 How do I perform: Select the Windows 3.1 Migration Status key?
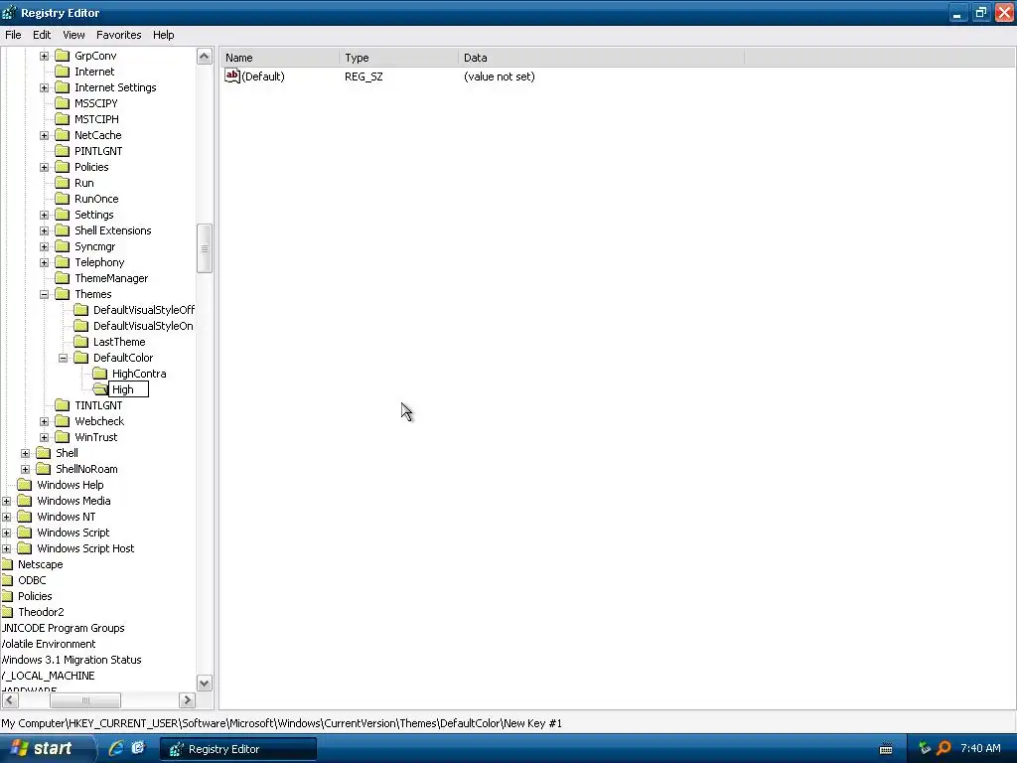72,660
